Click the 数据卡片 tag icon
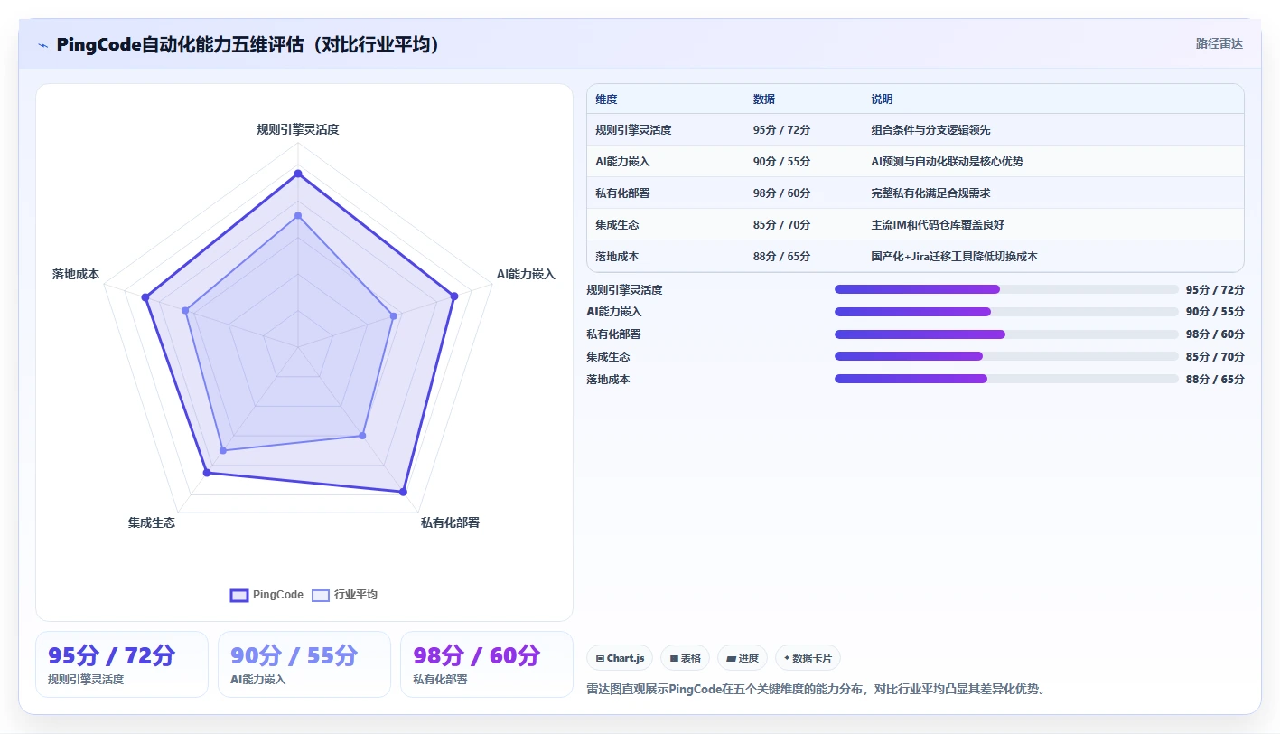 pyautogui.click(x=787, y=658)
